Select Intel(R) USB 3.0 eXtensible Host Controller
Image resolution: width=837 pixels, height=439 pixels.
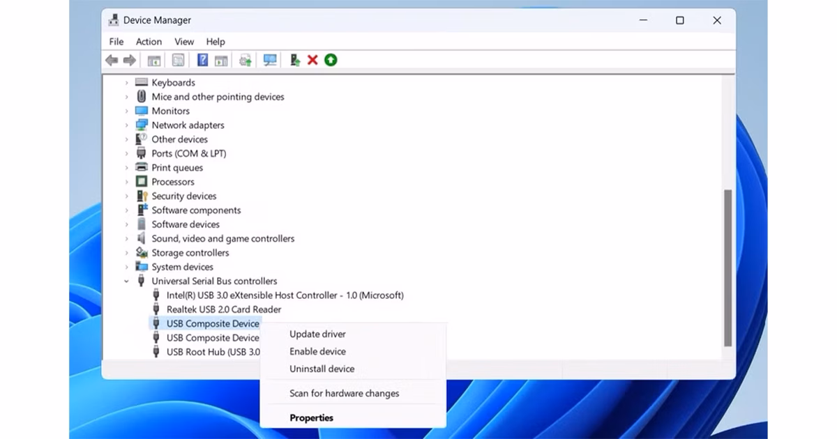tap(285, 295)
